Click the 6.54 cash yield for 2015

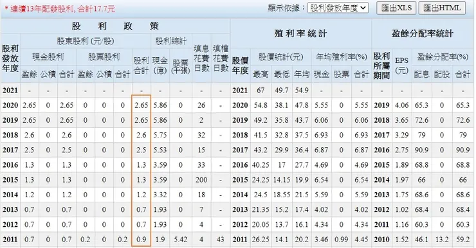[x=321, y=180]
